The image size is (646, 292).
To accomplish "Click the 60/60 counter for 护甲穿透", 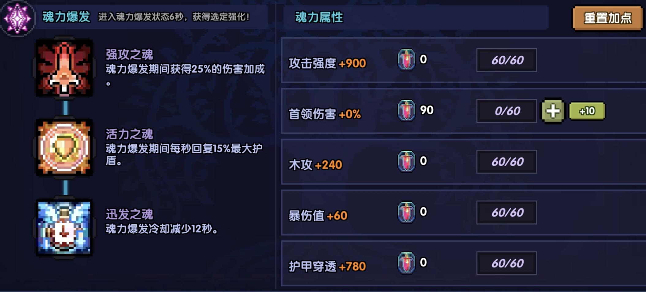I will pos(507,263).
